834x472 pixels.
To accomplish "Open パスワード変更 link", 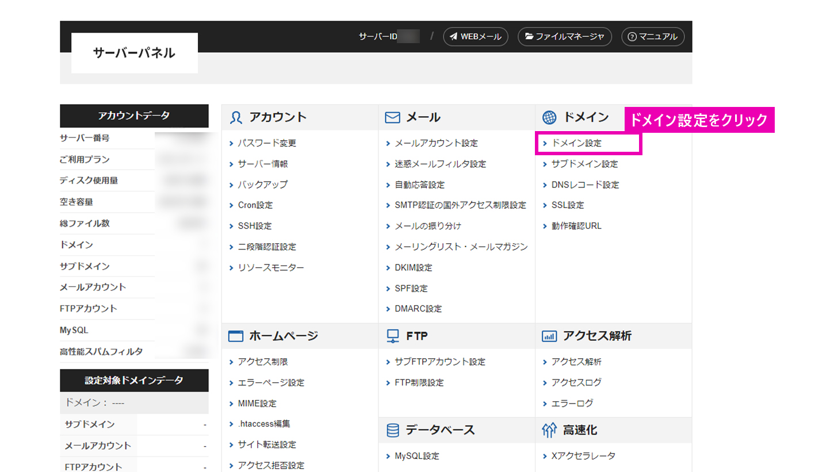I will (267, 143).
